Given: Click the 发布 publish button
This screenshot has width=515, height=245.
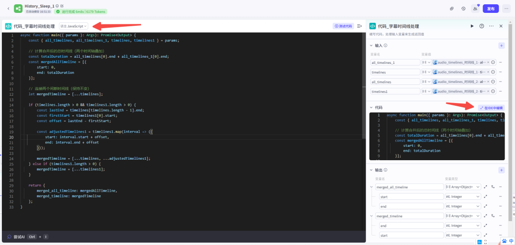Looking at the screenshot, I should pyautogui.click(x=491, y=9).
